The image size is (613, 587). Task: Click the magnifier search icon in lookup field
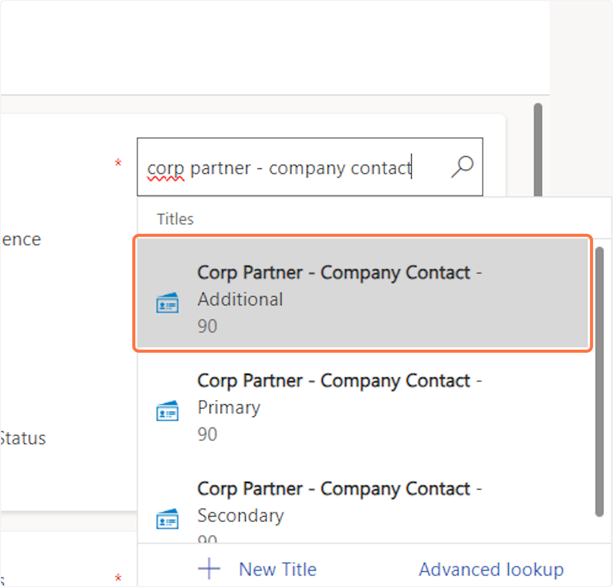point(462,167)
